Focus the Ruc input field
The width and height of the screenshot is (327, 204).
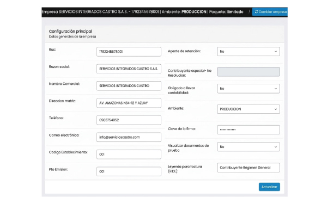tap(129, 52)
